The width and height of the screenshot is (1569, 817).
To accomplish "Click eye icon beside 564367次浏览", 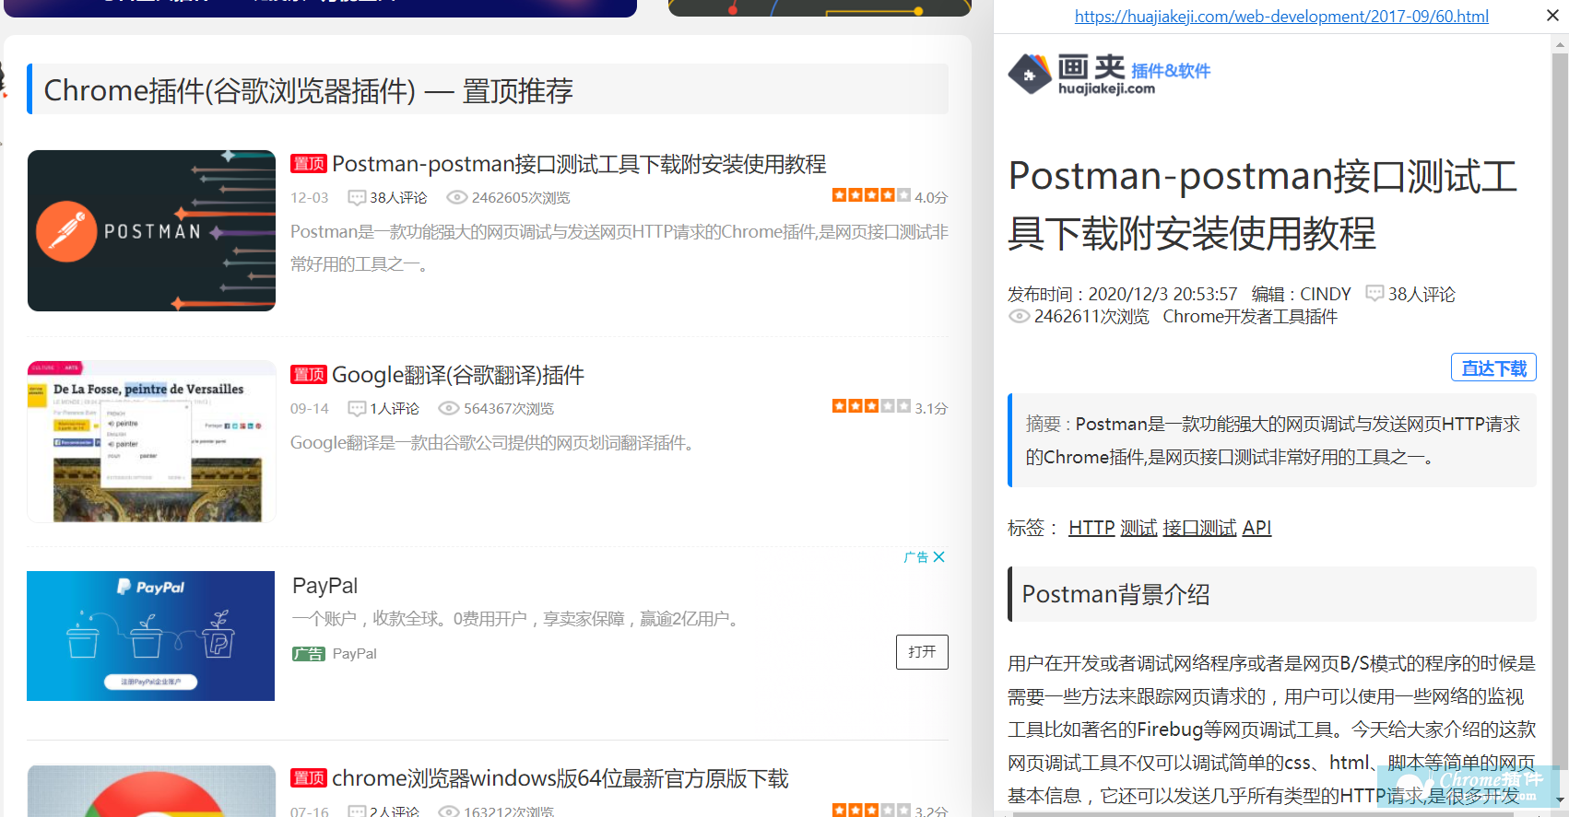I will click(448, 409).
